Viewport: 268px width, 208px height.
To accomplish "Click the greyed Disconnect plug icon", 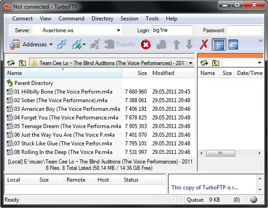I will click(95, 45).
